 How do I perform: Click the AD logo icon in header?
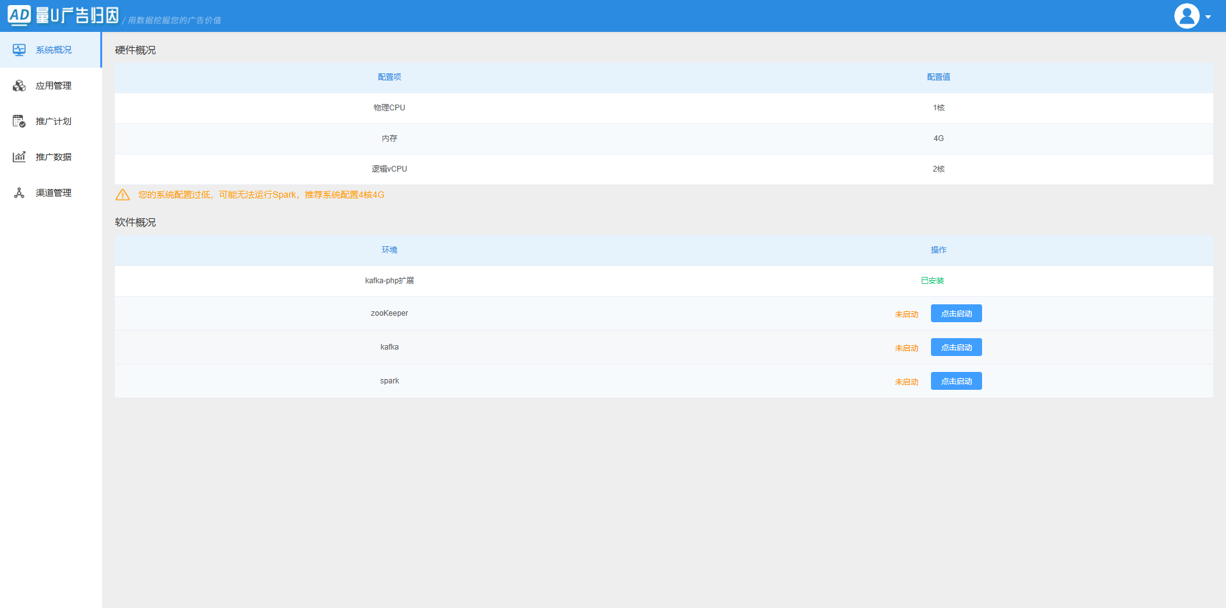(x=19, y=15)
